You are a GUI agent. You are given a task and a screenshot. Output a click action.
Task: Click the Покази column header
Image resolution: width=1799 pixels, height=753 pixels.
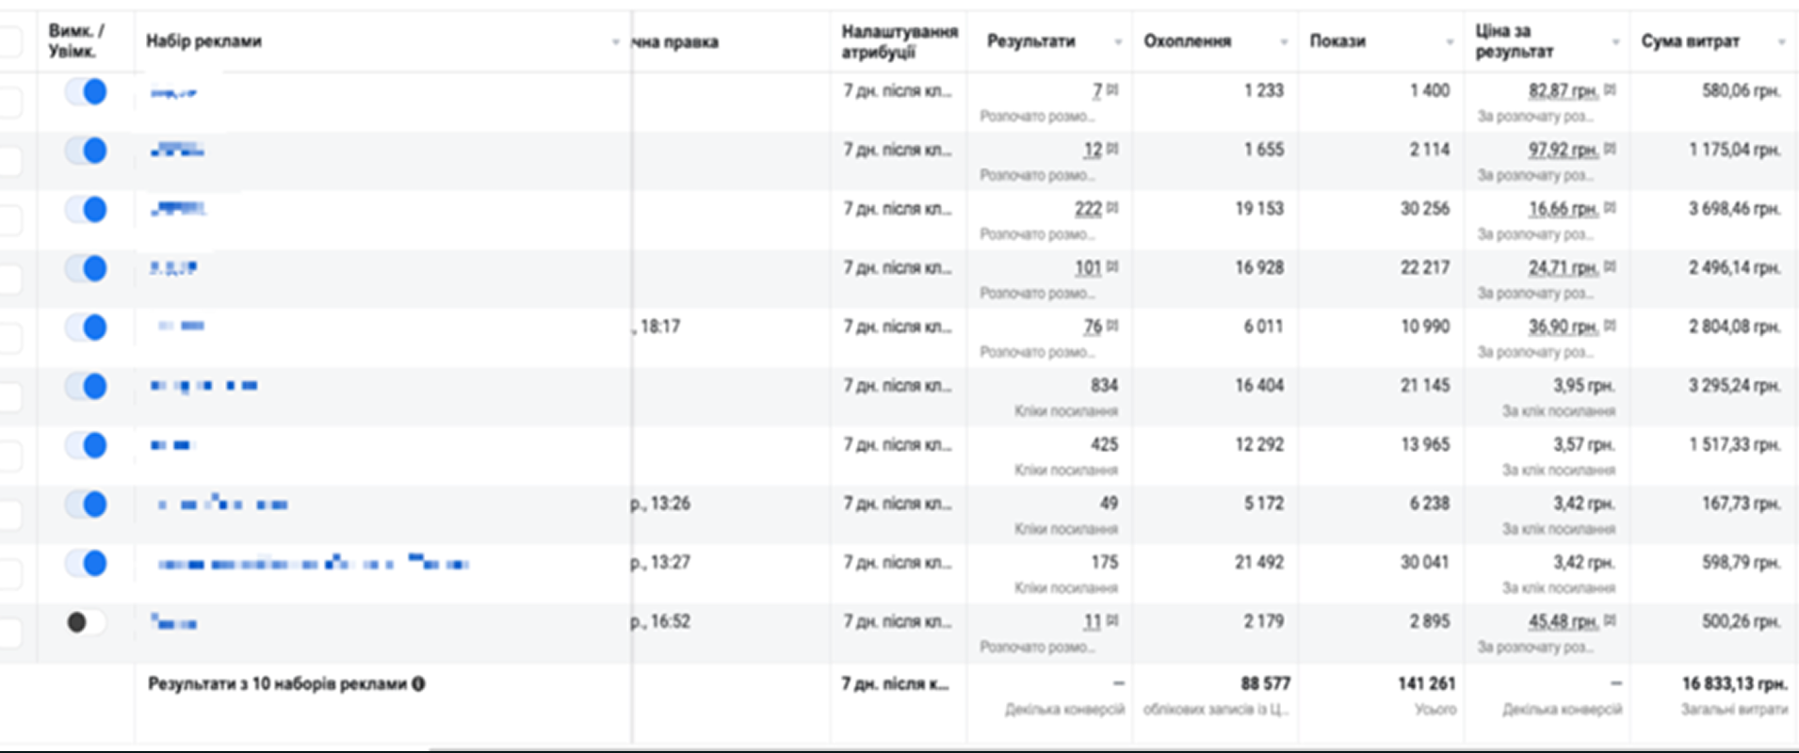1337,41
